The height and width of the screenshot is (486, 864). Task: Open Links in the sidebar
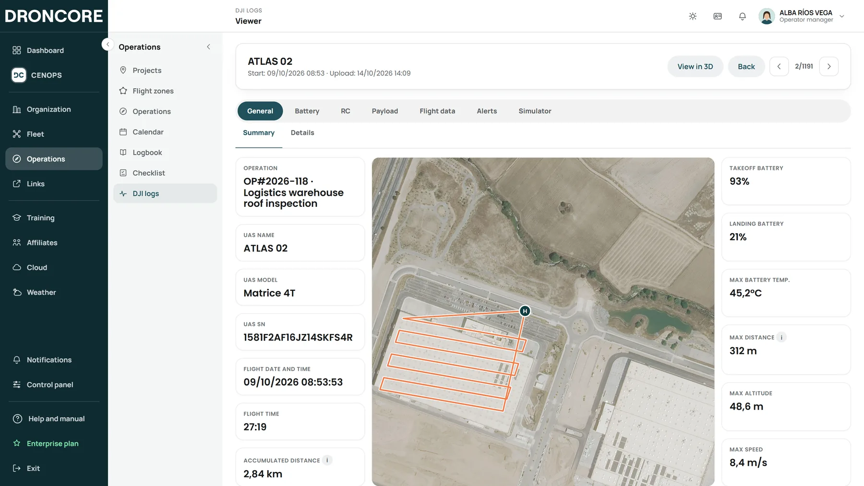point(54,184)
